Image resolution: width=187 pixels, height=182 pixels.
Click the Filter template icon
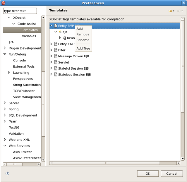pos(56,50)
